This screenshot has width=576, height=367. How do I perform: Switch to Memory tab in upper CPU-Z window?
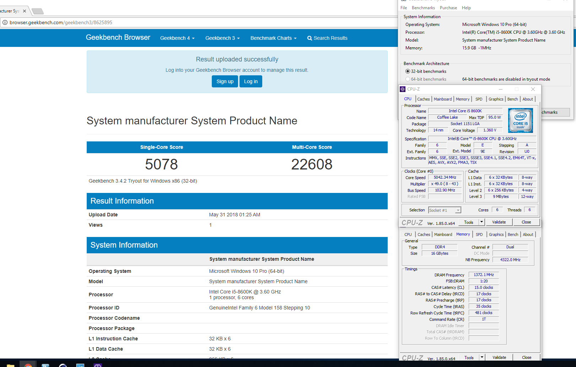point(463,99)
